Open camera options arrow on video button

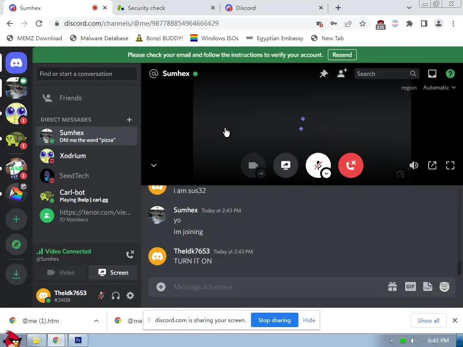pos(261,173)
